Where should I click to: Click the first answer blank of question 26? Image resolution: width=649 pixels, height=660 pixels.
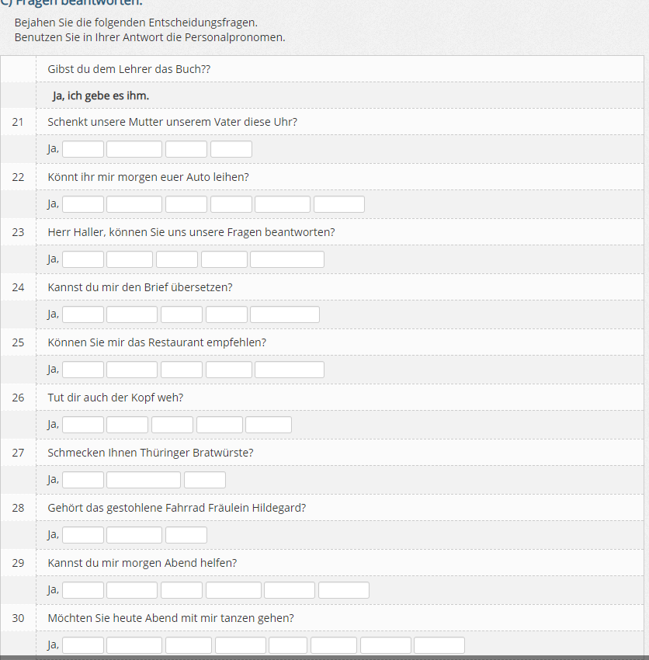83,425
